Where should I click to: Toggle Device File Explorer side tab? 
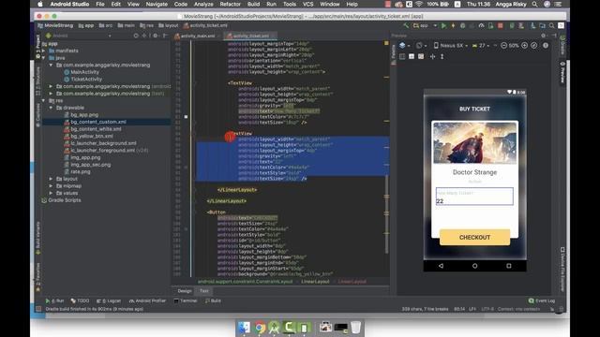562,270
